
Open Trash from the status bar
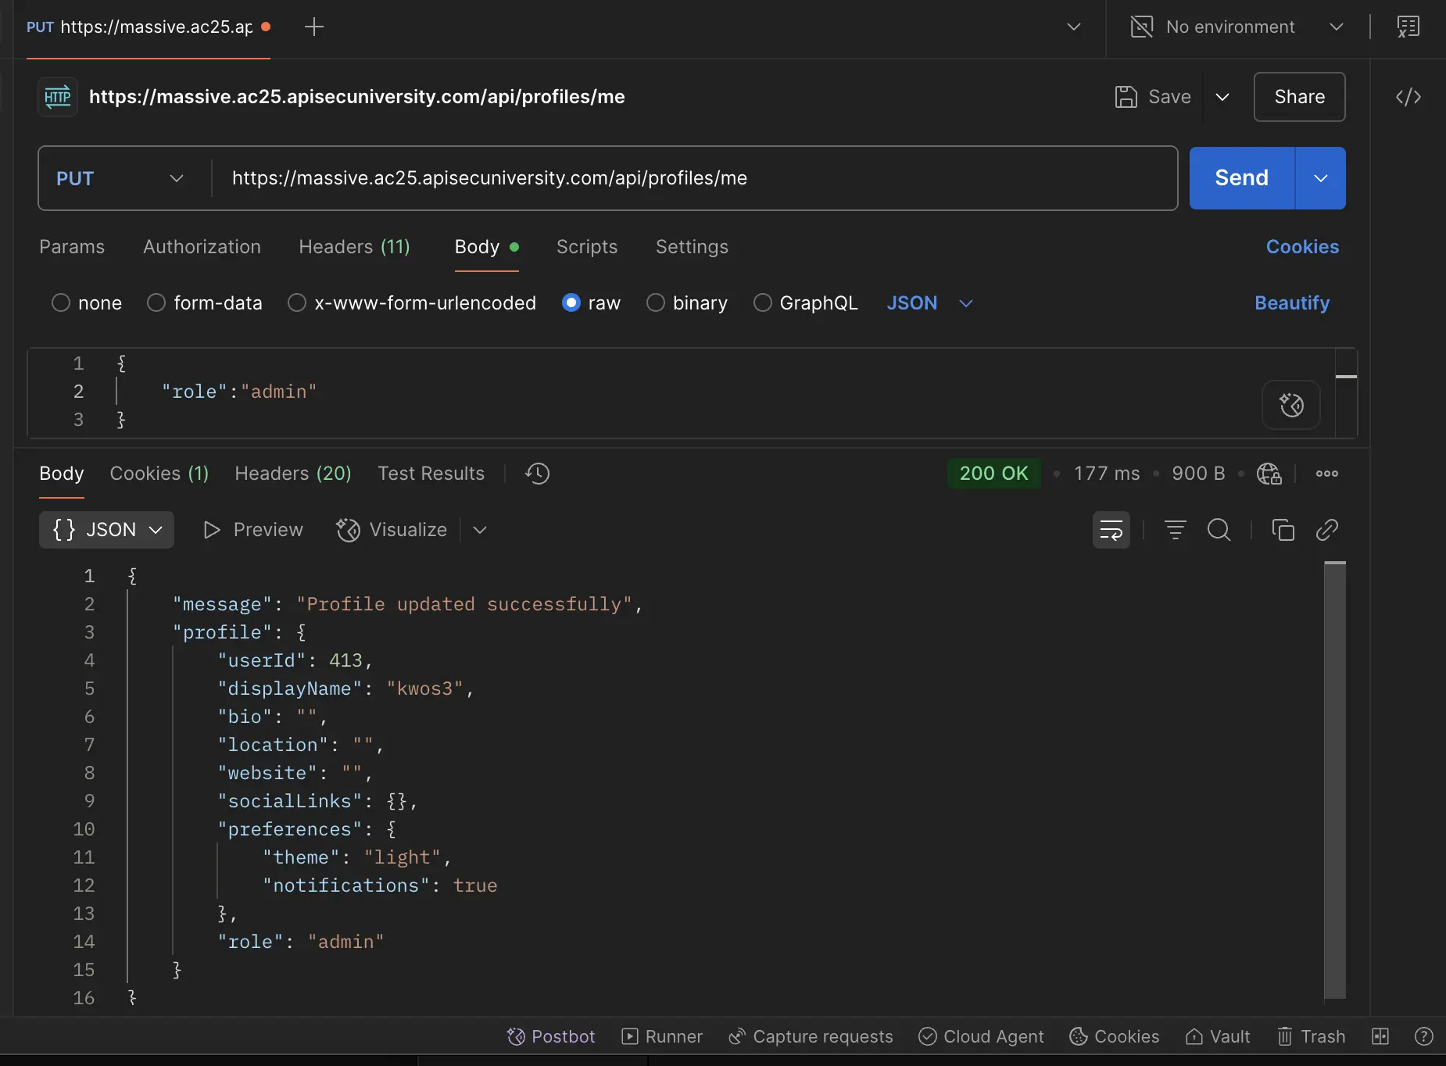click(1311, 1036)
